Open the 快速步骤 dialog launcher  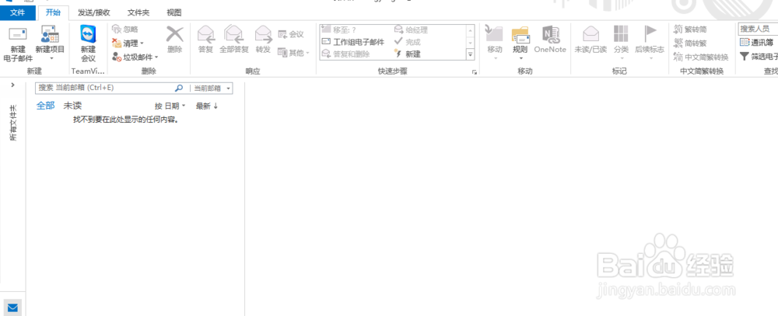pyautogui.click(x=475, y=72)
